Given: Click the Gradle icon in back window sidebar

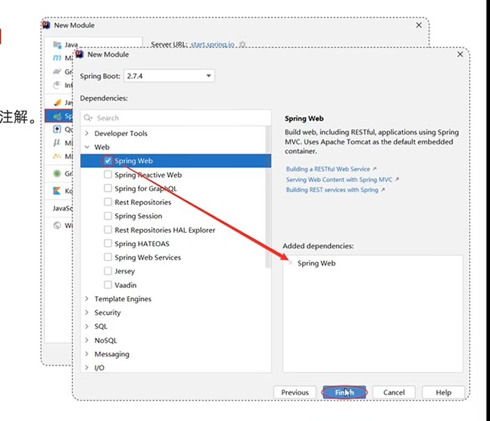Looking at the screenshot, I should 57,72.
